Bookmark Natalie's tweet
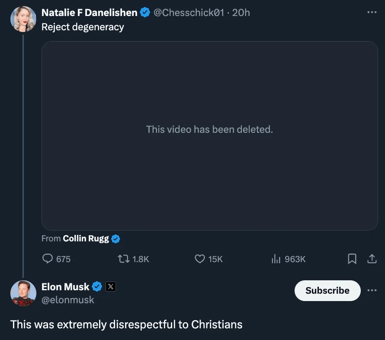385x340 pixels. [352, 259]
